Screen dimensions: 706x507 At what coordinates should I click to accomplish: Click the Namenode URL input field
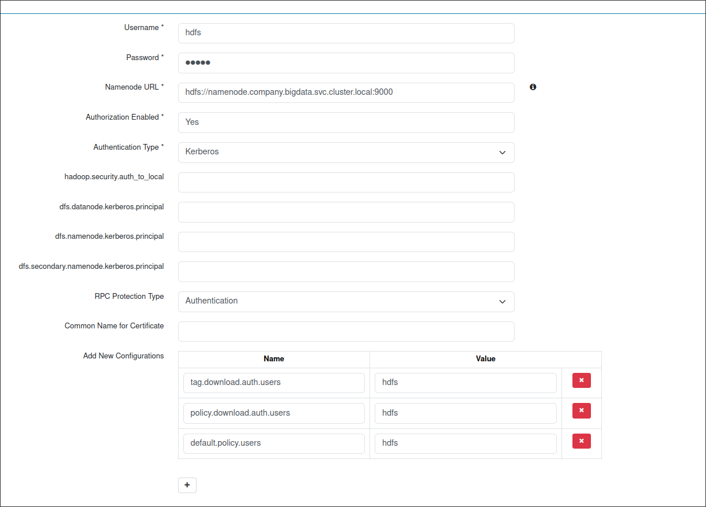point(346,92)
